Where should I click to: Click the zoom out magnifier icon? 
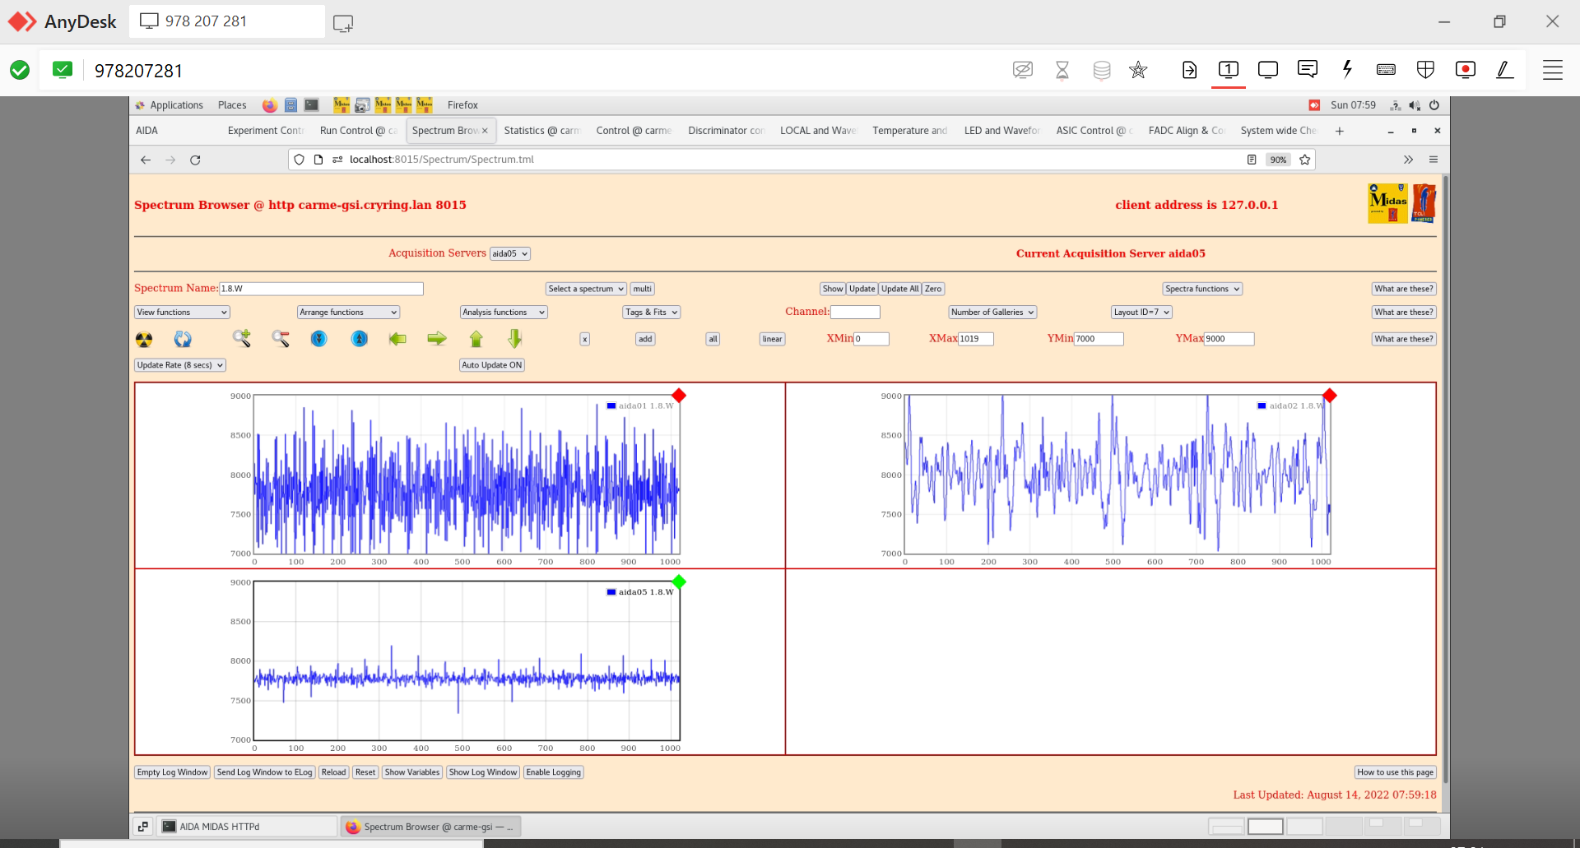tap(281, 338)
